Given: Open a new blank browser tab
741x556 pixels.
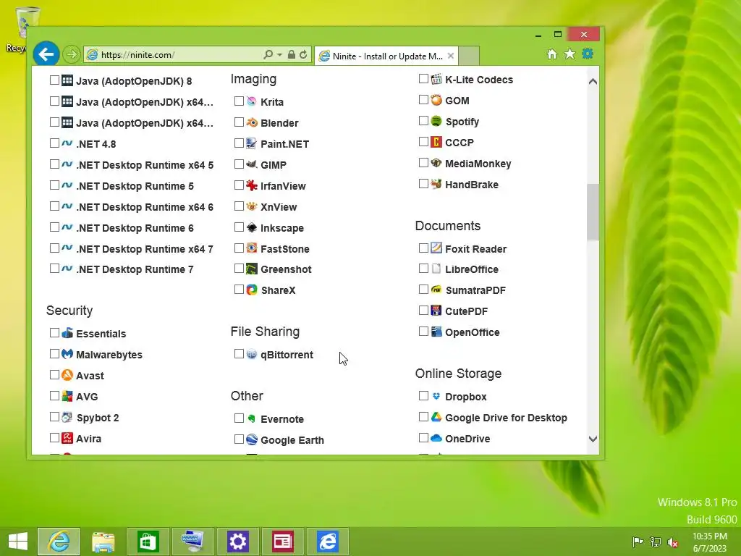Looking at the screenshot, I should [469, 56].
